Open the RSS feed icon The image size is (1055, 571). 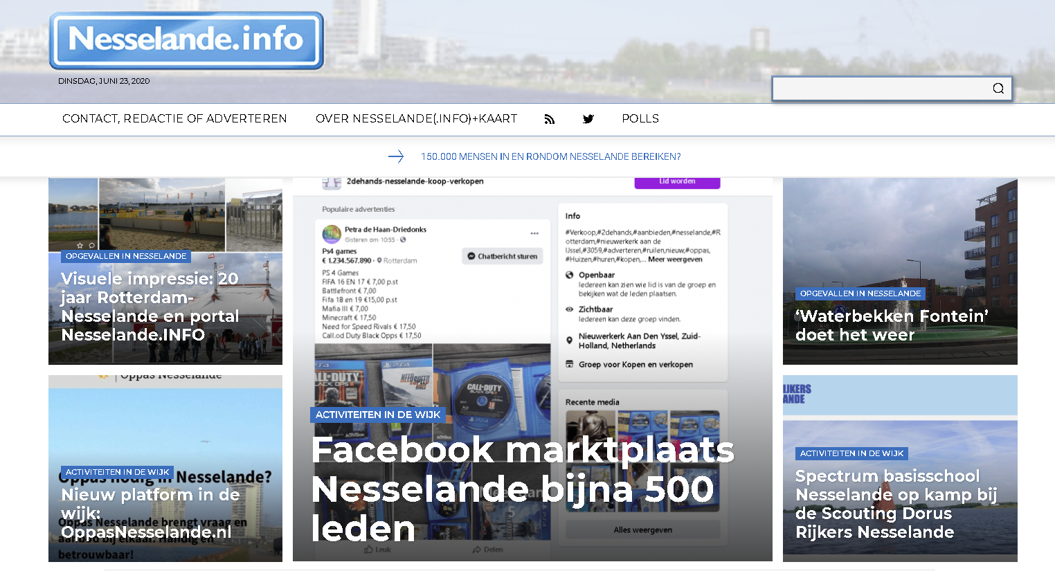[550, 119]
